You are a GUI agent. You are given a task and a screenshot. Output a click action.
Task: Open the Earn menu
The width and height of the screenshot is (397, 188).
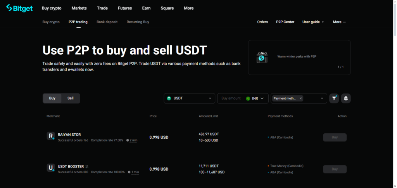pyautogui.click(x=146, y=8)
